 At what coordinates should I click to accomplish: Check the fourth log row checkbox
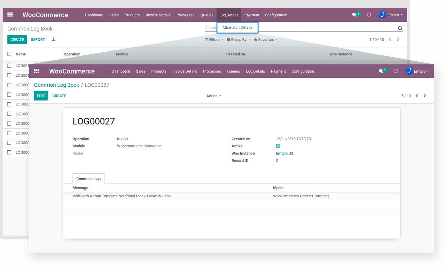pyautogui.click(x=9, y=94)
